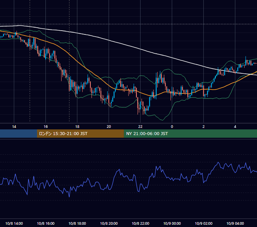The image size is (257, 227).
Task: Select the NY 21:00-06:00 JST session bar
Action: (190, 134)
